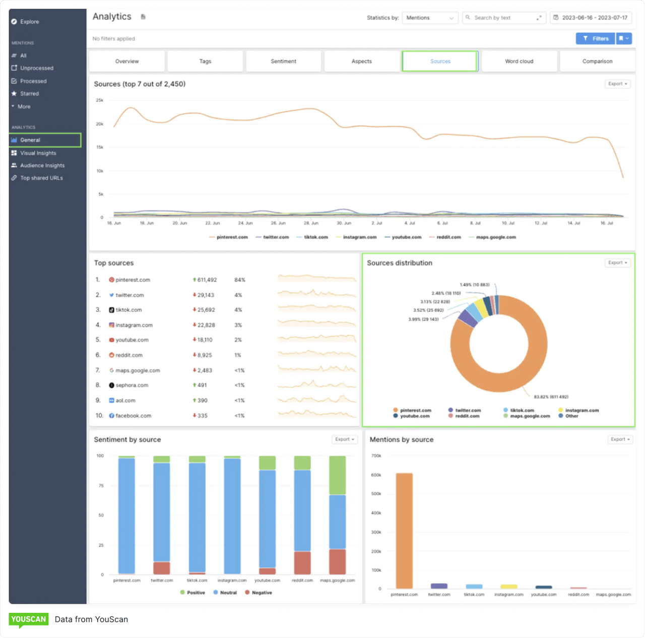Toggle Negative sentiment in chart legend

[258, 593]
